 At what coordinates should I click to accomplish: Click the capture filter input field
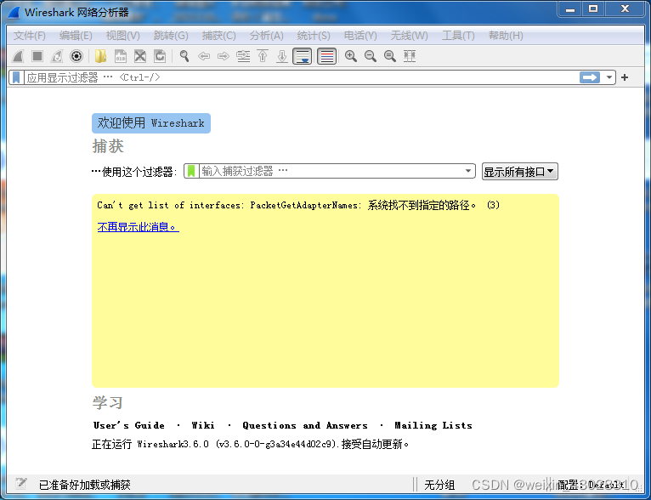(330, 171)
